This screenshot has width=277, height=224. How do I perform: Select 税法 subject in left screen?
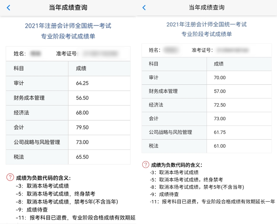click(19, 157)
